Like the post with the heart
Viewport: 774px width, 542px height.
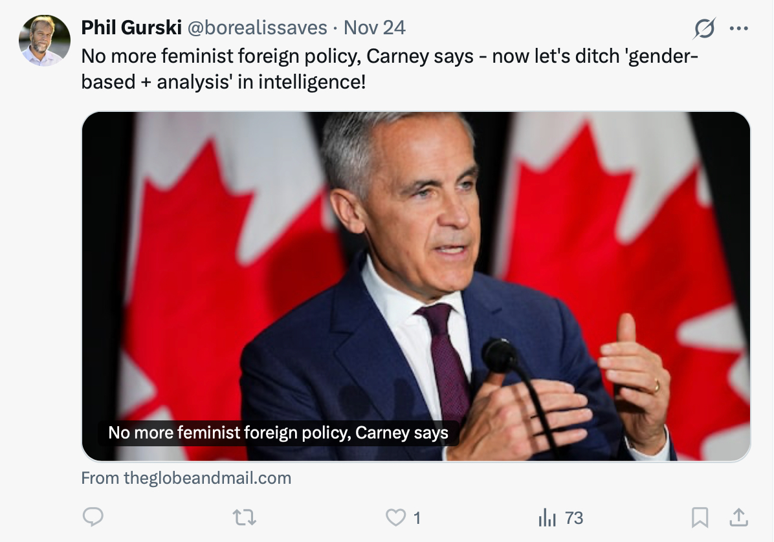coord(395,517)
